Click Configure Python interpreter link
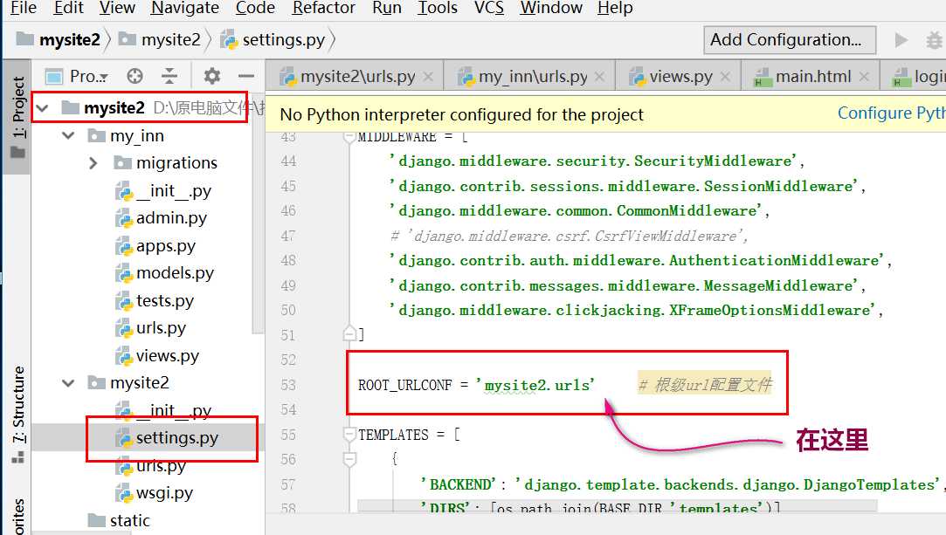 pyautogui.click(x=891, y=113)
